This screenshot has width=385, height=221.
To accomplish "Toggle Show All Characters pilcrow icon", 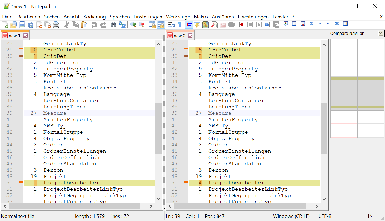I will [x=180, y=25].
